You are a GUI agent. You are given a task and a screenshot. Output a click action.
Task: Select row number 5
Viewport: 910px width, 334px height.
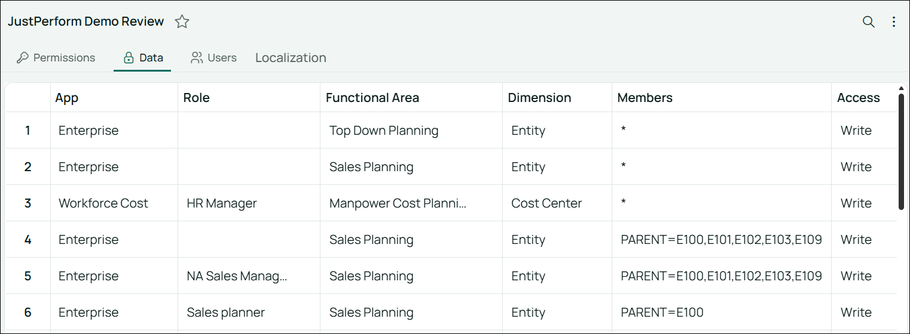28,276
